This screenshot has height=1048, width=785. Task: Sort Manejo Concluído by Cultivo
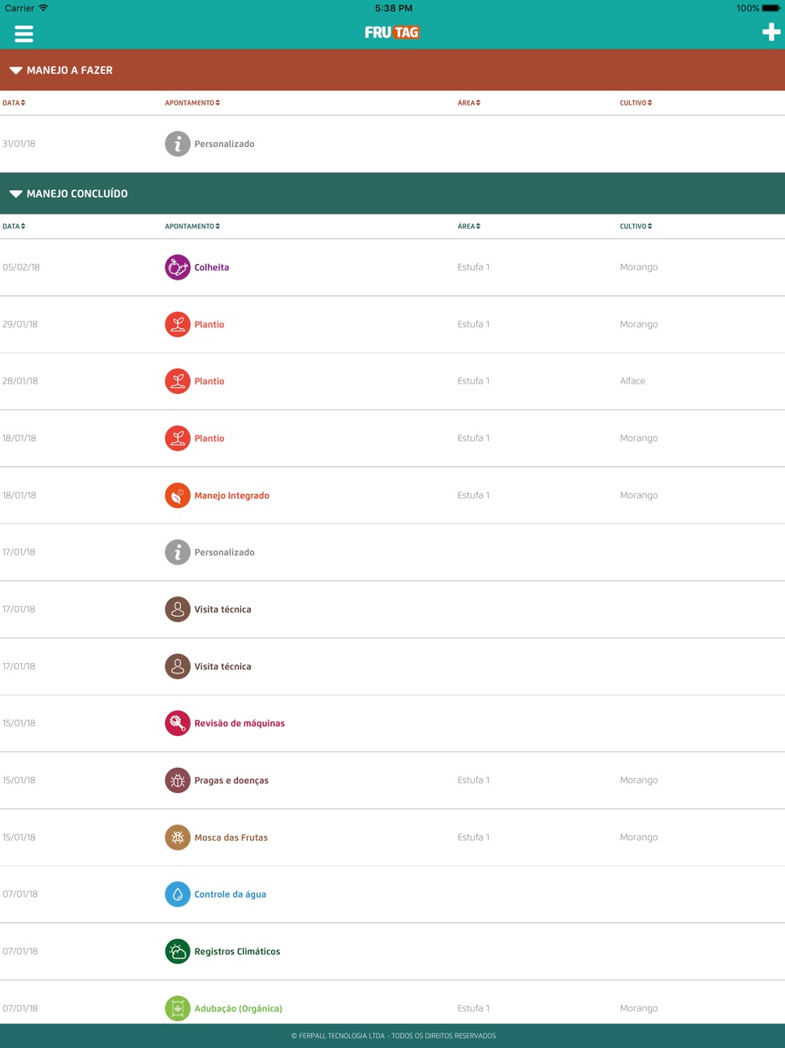click(636, 227)
